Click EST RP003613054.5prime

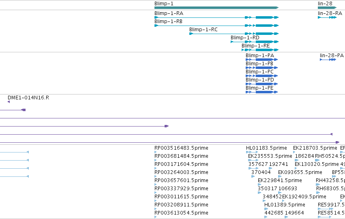[181, 213]
